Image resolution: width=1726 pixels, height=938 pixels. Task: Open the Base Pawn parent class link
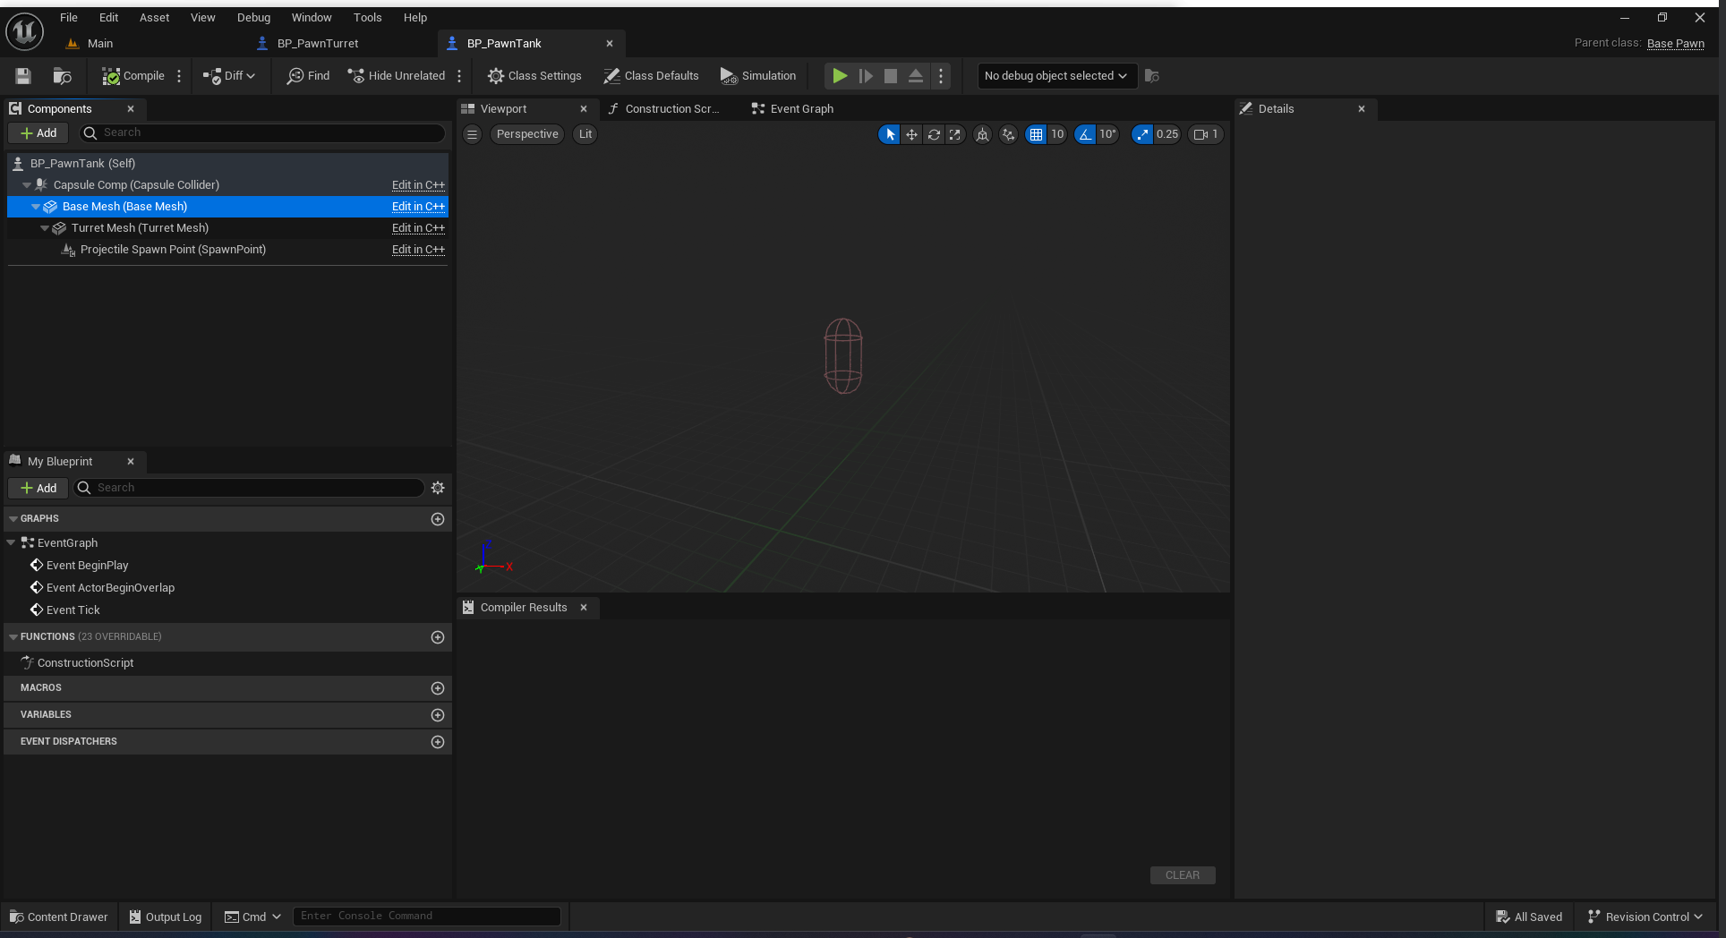(x=1675, y=43)
